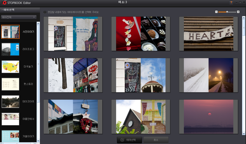
Task: Choose the purple sunset layout
Action: 209,116
